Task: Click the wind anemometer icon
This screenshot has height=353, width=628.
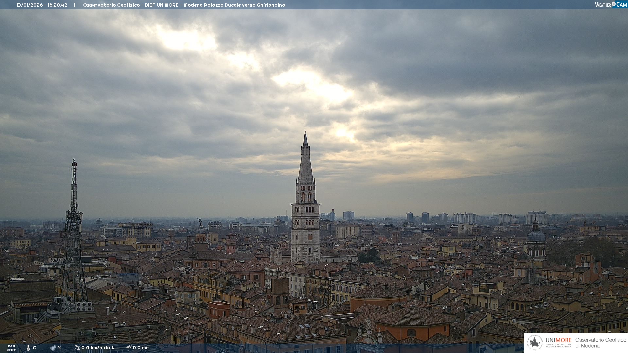Action: tap(77, 348)
